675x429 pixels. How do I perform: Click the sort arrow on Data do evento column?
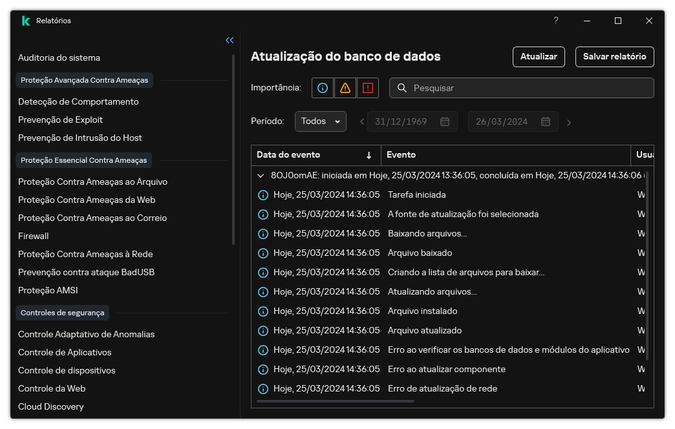tap(369, 155)
